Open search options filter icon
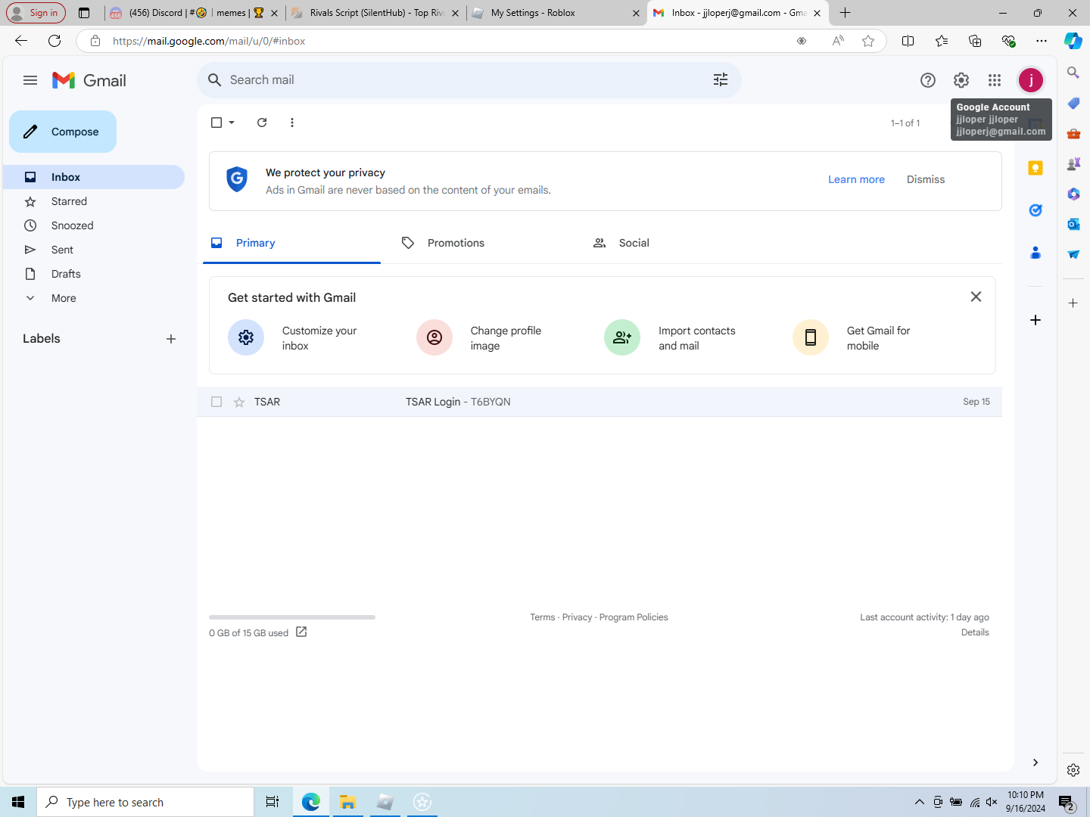1090x817 pixels. pos(721,80)
